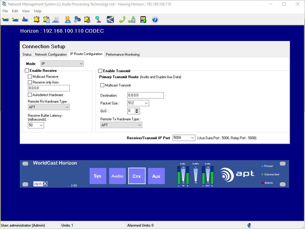Click the Destination IP address field
The width and height of the screenshot is (305, 229).
pyautogui.click(x=146, y=95)
